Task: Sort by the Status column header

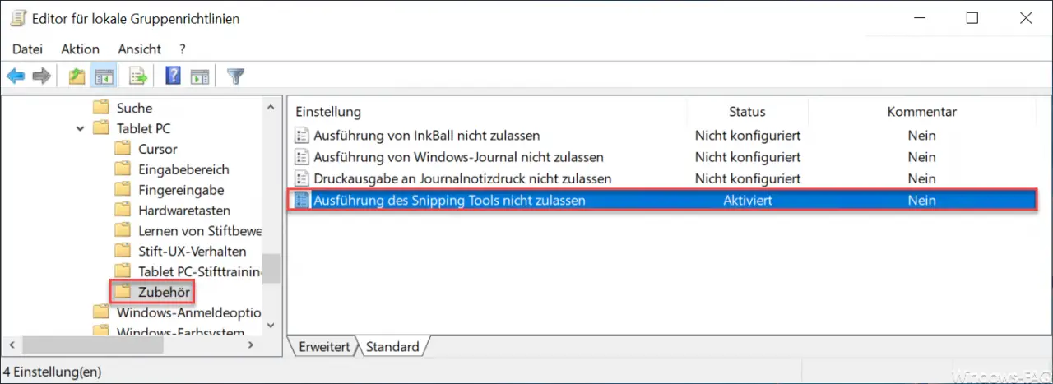Action: pos(748,112)
